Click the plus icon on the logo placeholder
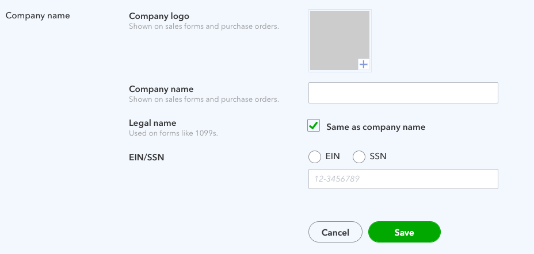 (363, 64)
